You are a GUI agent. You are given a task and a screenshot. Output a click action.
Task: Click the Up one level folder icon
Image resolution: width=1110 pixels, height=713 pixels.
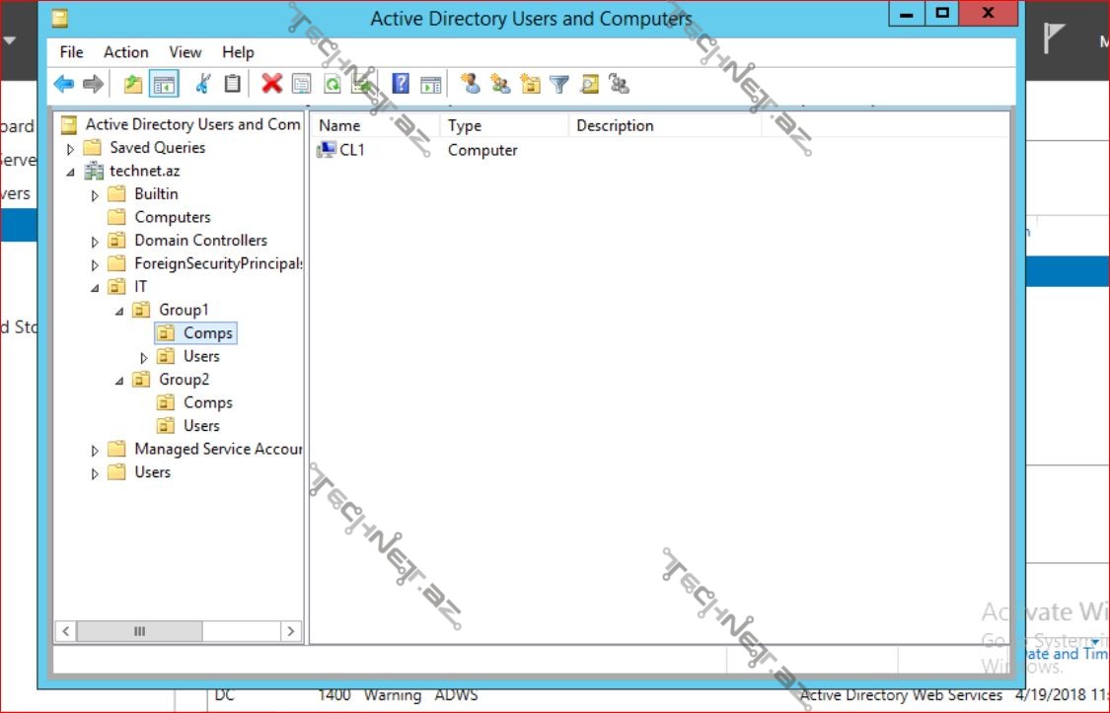coord(133,85)
